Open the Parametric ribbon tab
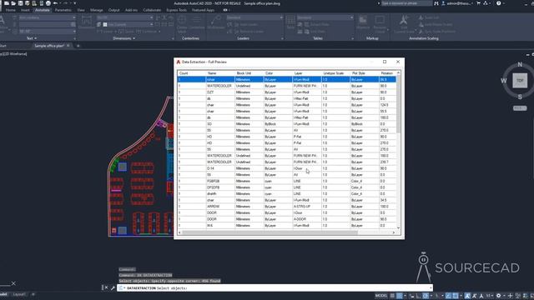Viewport: 534px width, 300px height. (63, 10)
